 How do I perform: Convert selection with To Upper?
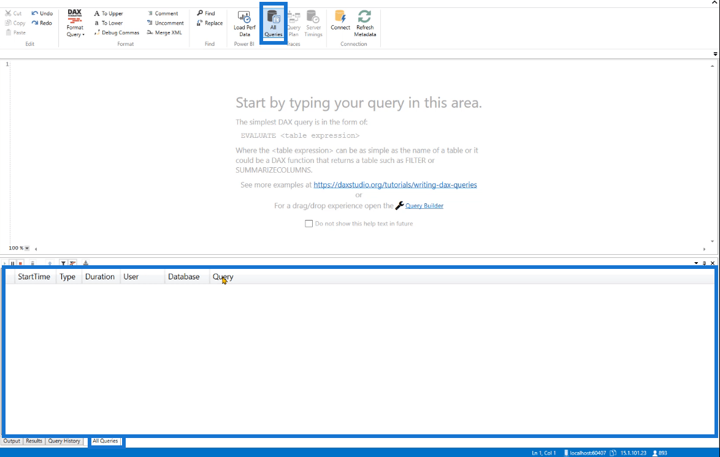coord(109,13)
